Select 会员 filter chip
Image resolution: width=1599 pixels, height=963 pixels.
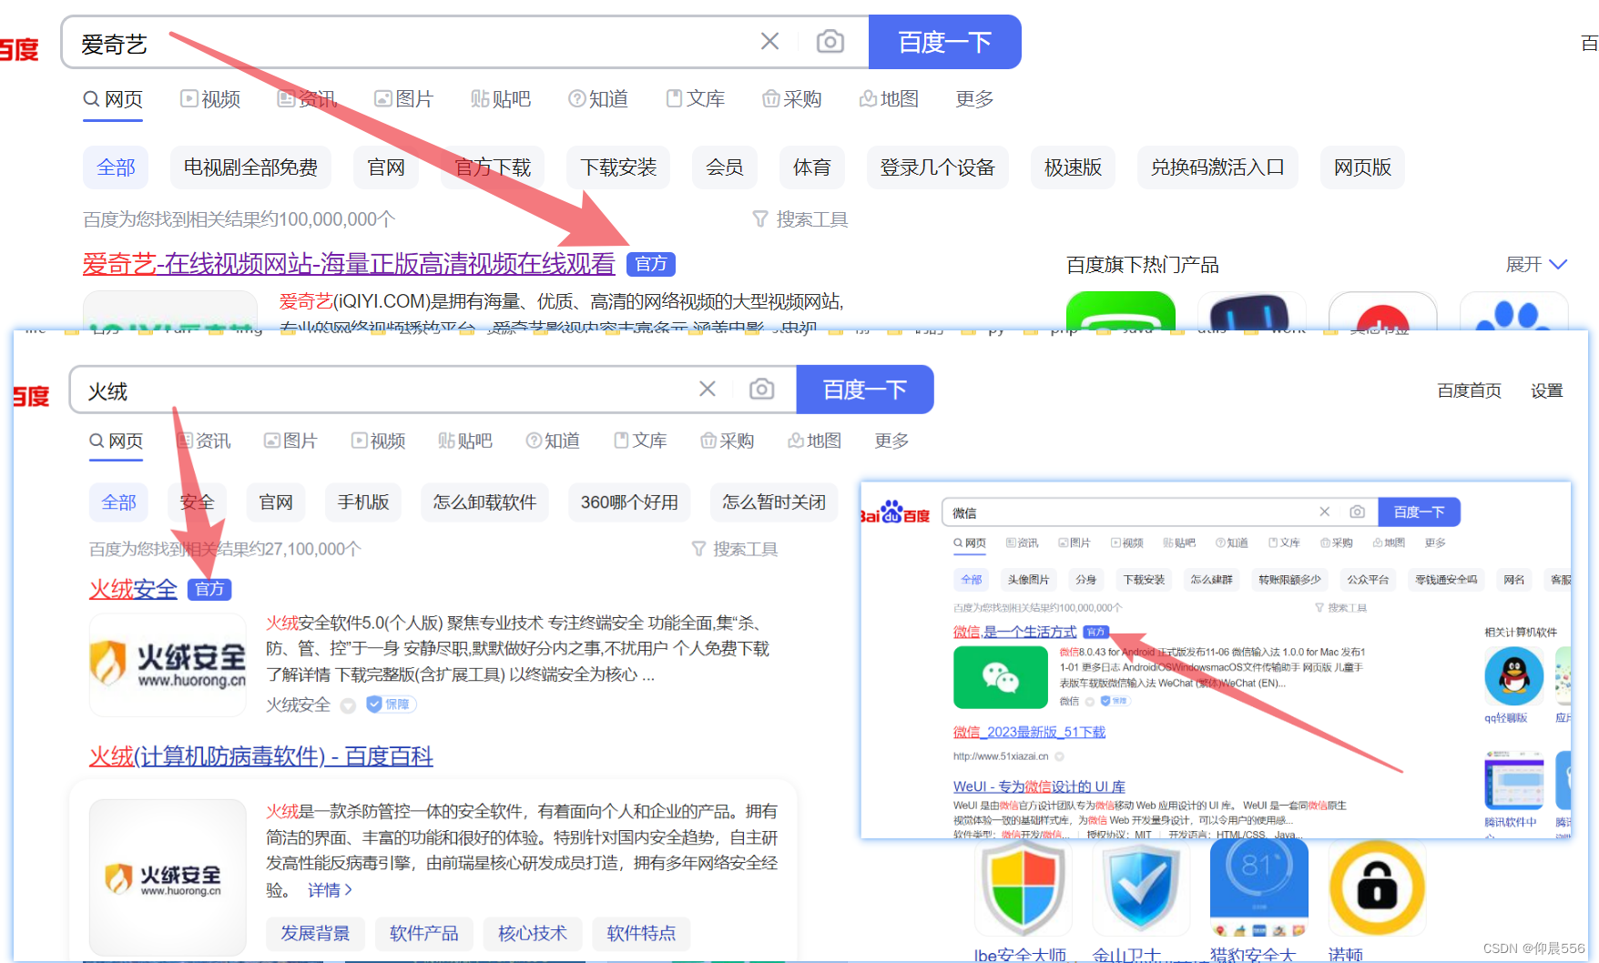(x=724, y=167)
